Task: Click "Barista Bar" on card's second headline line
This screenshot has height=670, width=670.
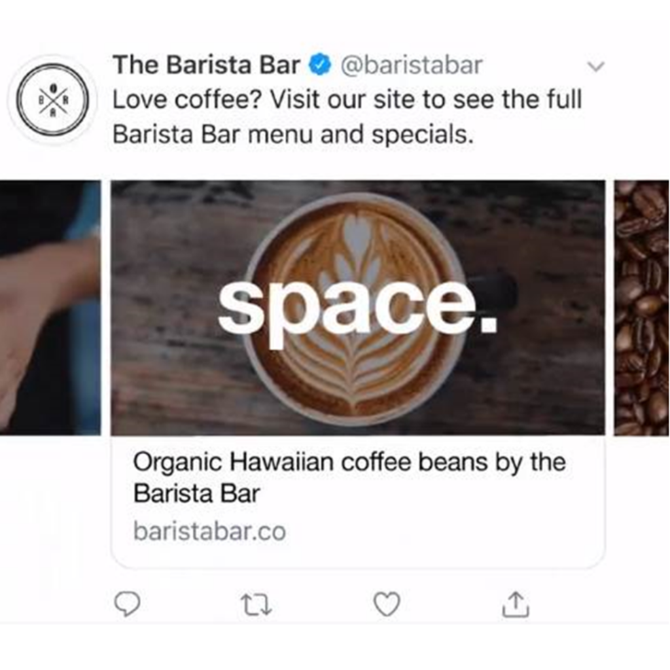Action: click(x=196, y=493)
